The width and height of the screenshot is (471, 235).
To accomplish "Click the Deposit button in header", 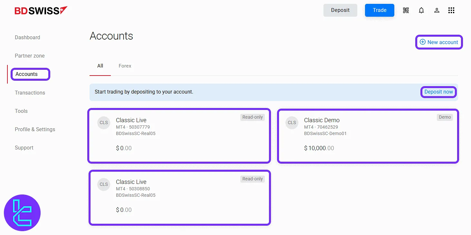I will [x=340, y=10].
